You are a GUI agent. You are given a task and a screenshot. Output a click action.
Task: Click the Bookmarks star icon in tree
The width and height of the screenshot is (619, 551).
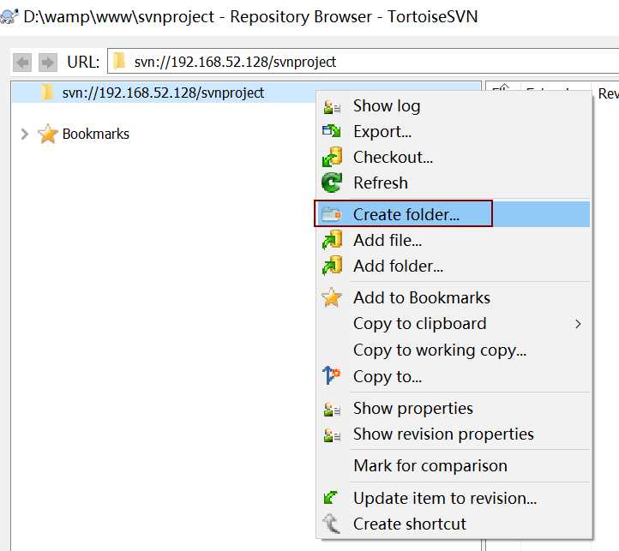48,134
